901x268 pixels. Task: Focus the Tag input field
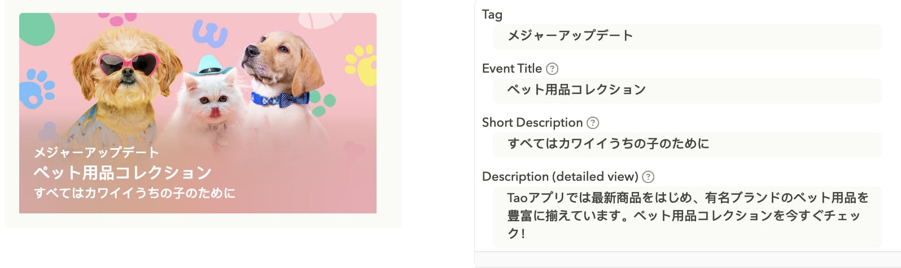tap(686, 37)
